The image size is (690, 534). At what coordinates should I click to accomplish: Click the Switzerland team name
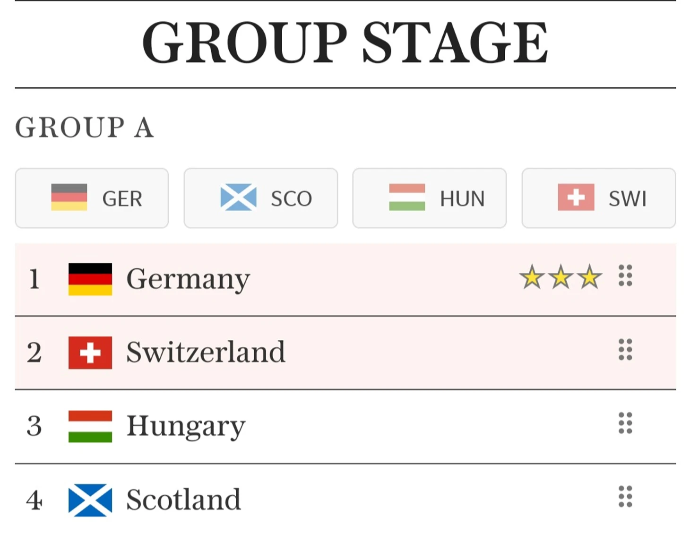(x=206, y=353)
